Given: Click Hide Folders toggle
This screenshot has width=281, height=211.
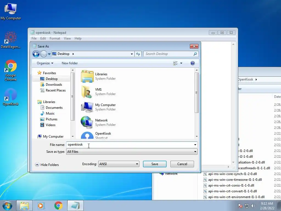Looking at the screenshot, I should [47, 165].
